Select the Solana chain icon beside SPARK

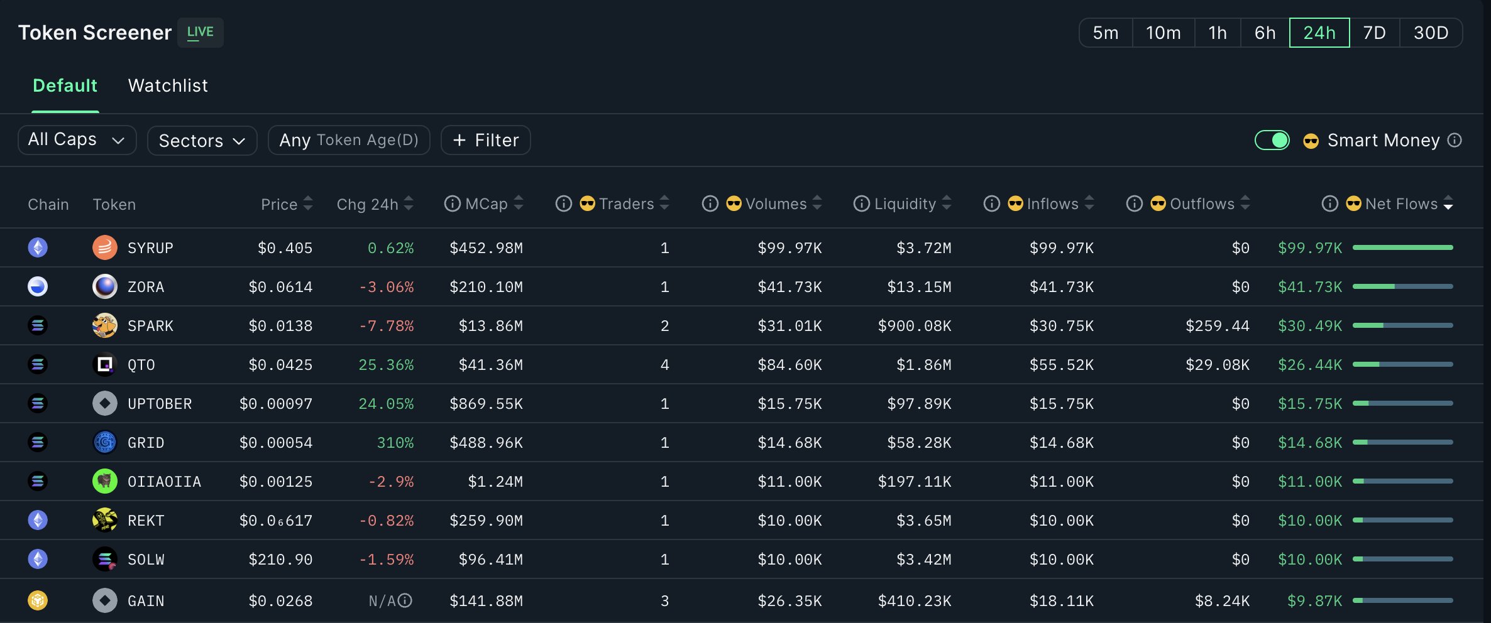[38, 325]
